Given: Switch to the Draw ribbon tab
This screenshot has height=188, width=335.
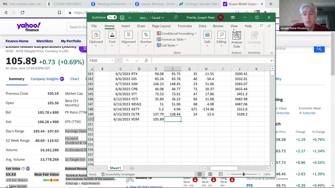Looking at the screenshot, I should point(141,26).
